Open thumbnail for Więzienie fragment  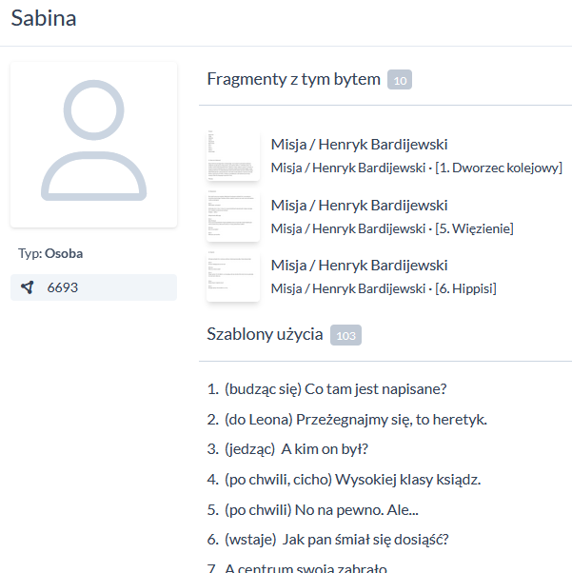(x=233, y=216)
